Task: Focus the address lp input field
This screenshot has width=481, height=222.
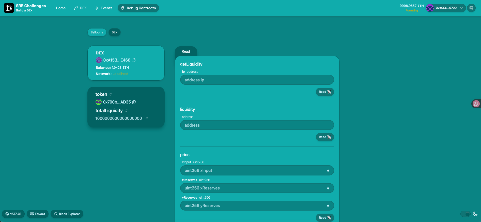Action: tap(257, 80)
